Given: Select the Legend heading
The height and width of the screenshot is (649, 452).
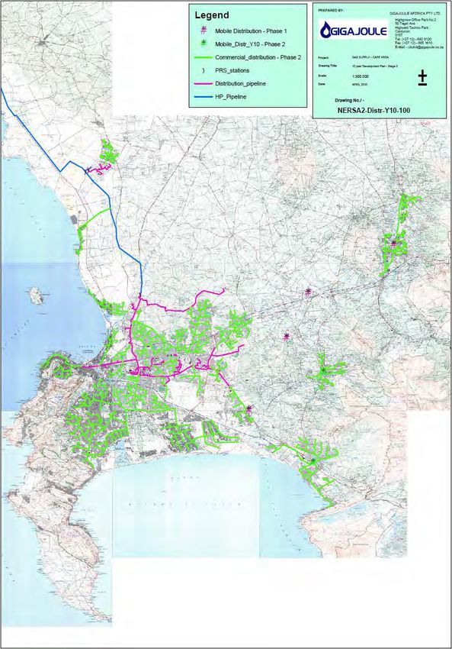Looking at the screenshot, I should (212, 15).
